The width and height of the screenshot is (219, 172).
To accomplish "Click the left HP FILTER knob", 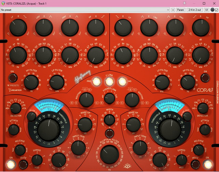I will click(31, 82).
